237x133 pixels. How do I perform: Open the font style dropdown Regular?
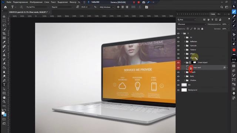62,7
